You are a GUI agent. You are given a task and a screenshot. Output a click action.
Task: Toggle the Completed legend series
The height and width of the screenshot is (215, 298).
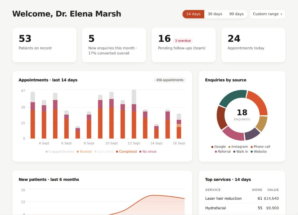coord(126,151)
